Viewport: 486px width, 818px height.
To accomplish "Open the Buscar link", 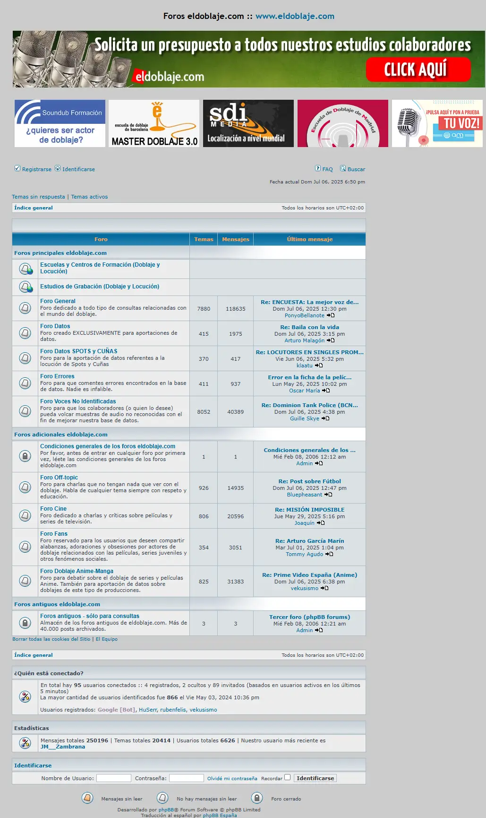I will point(356,169).
